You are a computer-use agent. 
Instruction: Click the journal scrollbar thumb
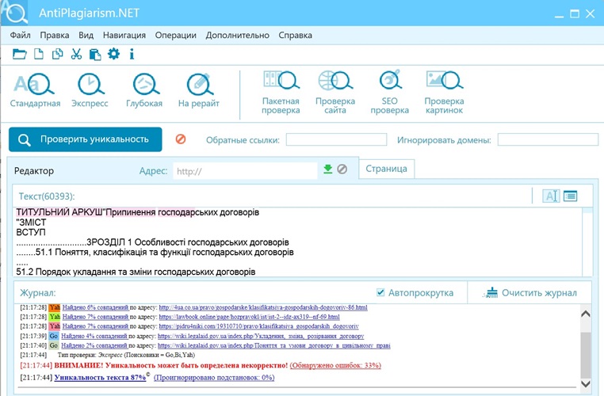click(x=586, y=356)
